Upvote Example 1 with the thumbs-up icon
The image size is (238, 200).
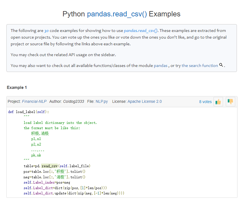[218, 102]
